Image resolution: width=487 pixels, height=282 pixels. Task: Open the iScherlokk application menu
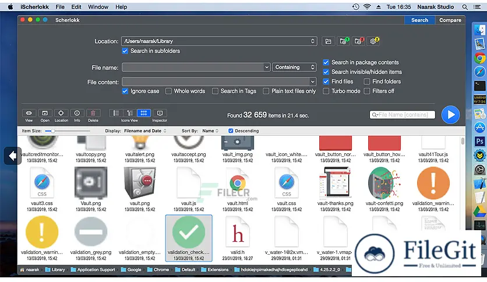(34, 7)
